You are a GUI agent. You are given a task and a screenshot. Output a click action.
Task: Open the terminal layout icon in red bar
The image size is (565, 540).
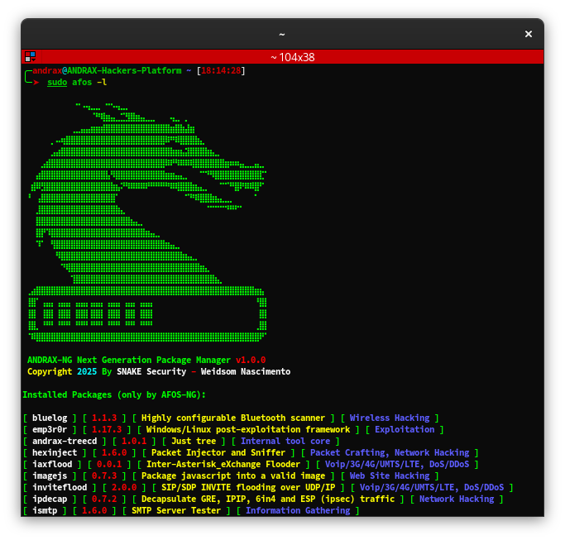[x=31, y=56]
